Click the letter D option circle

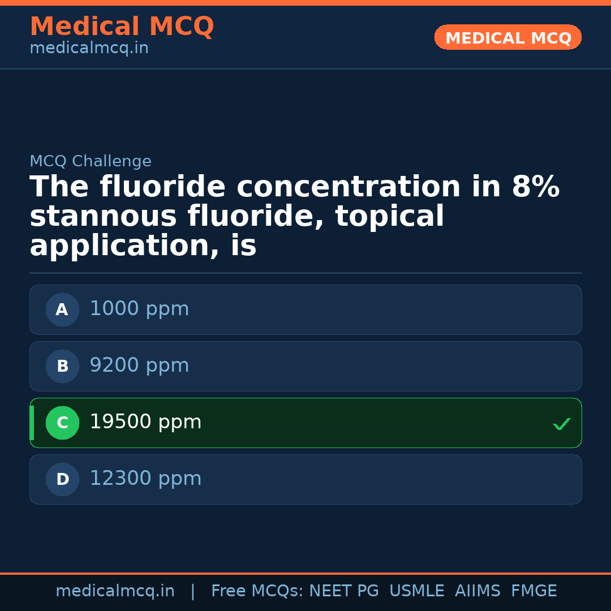tap(62, 479)
